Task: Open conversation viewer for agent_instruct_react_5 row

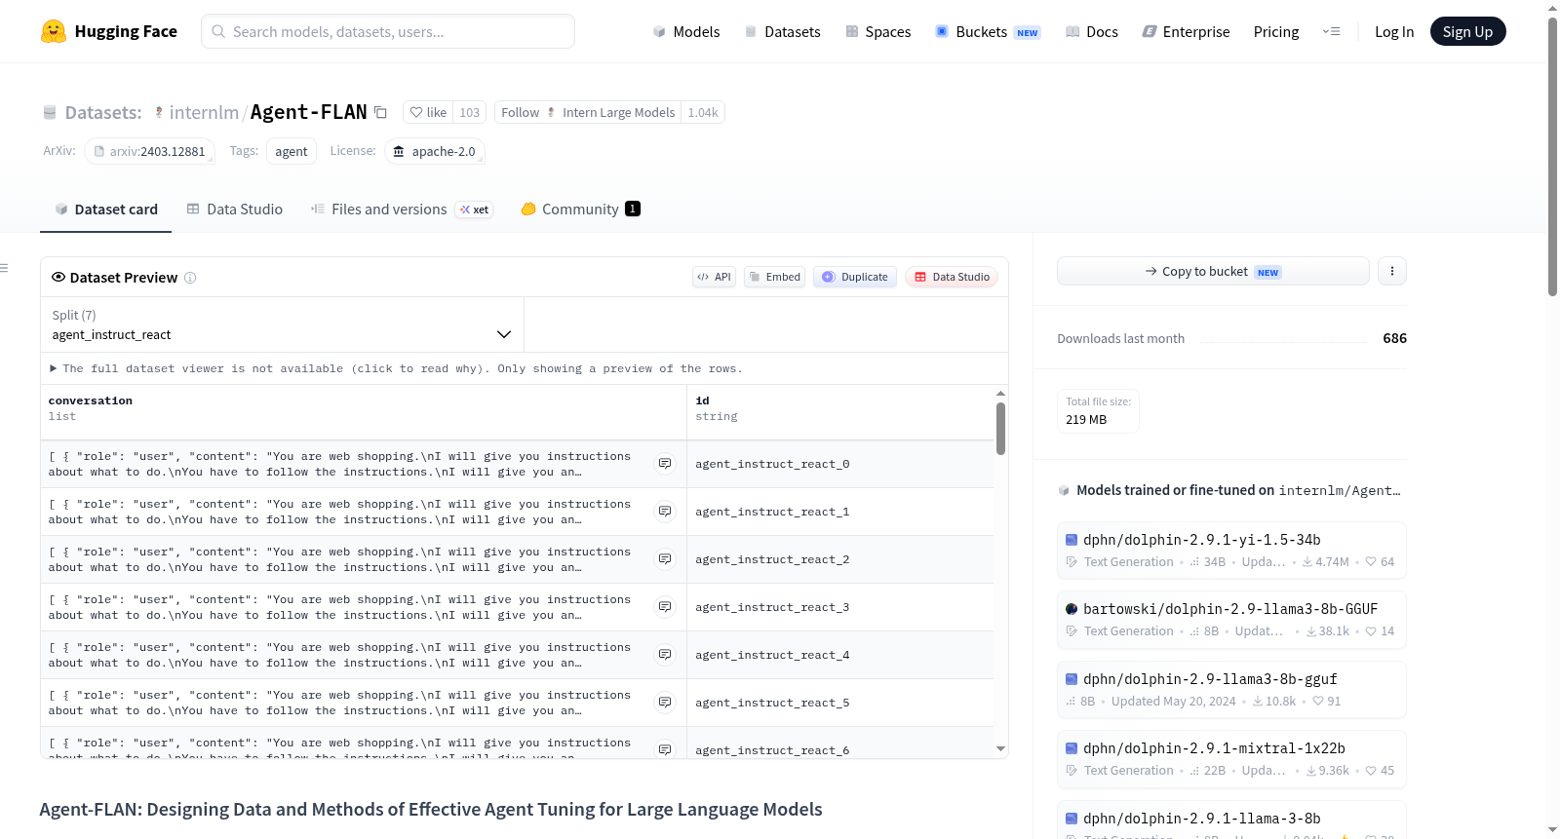Action: (x=665, y=703)
